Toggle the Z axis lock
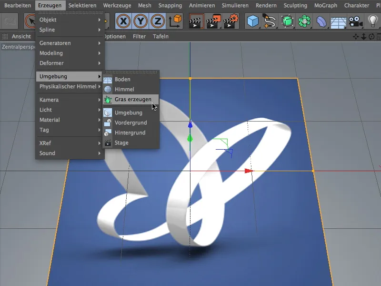Screen dimensions: 381x286 [x=157, y=21]
